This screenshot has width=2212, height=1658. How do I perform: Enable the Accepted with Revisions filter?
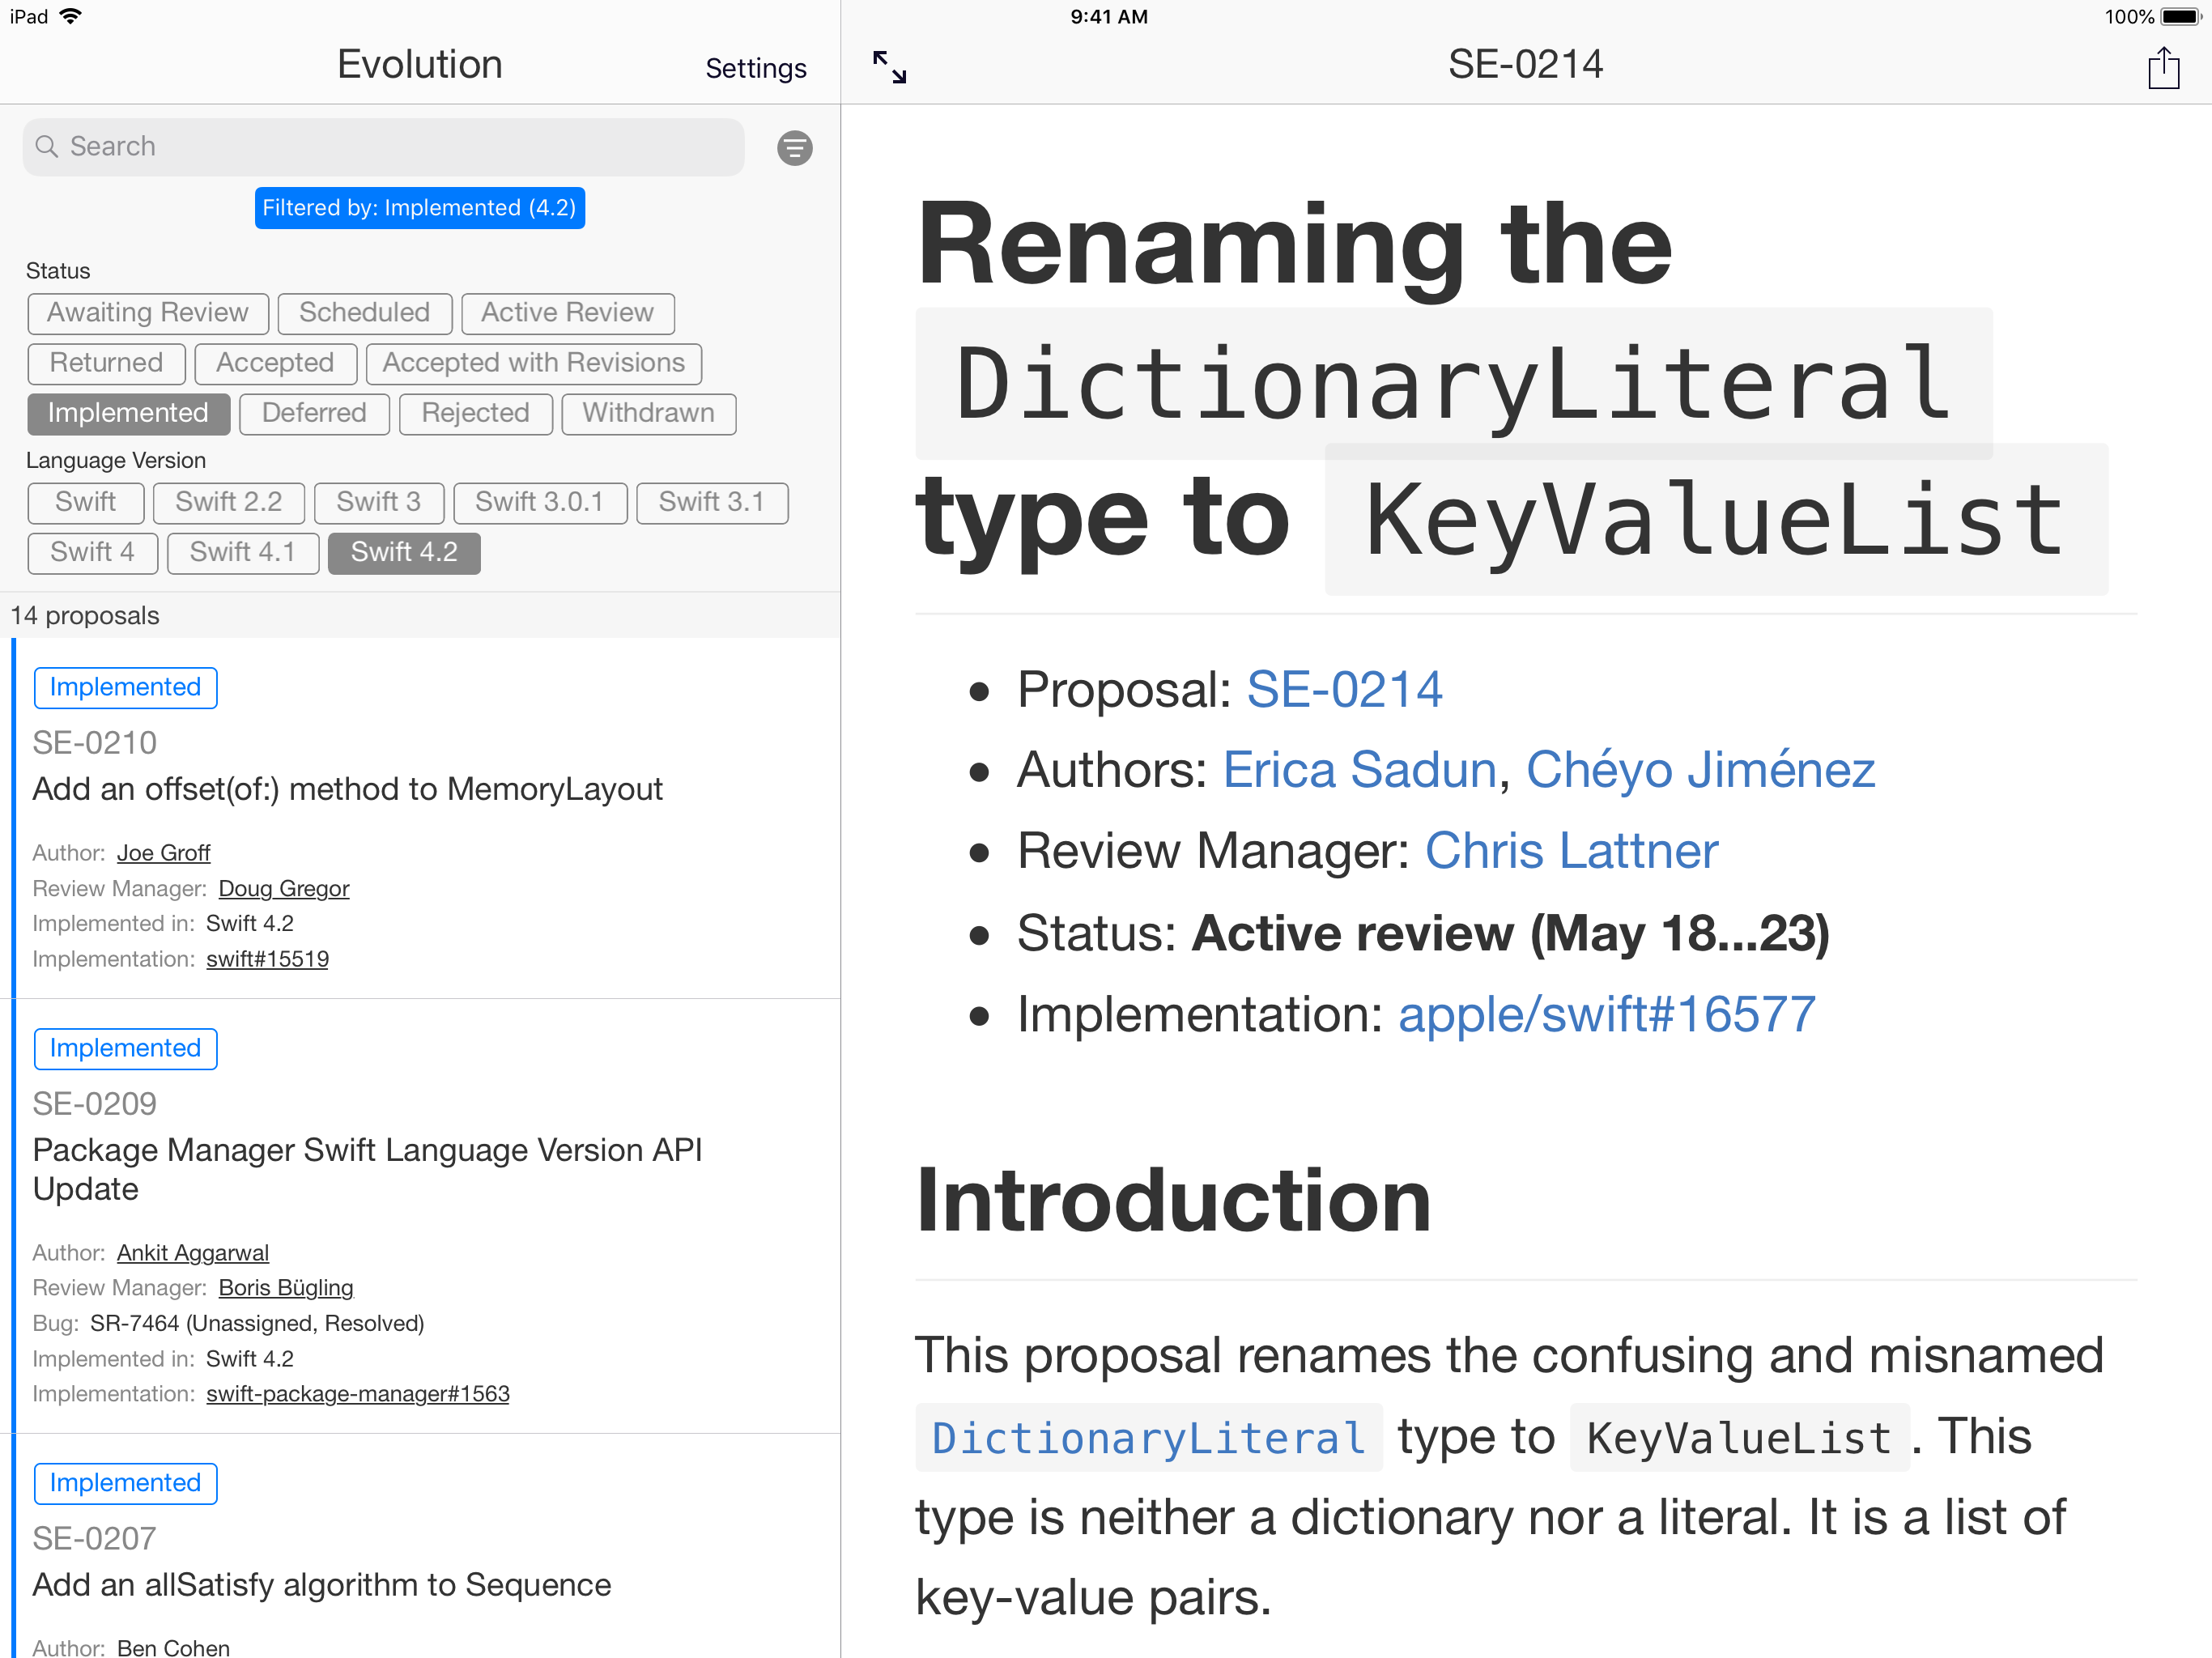pos(533,363)
